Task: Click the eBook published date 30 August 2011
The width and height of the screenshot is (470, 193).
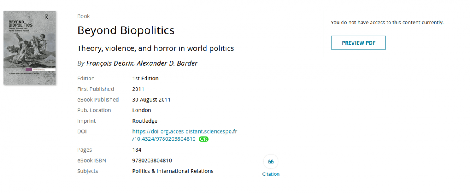Action: coord(151,100)
